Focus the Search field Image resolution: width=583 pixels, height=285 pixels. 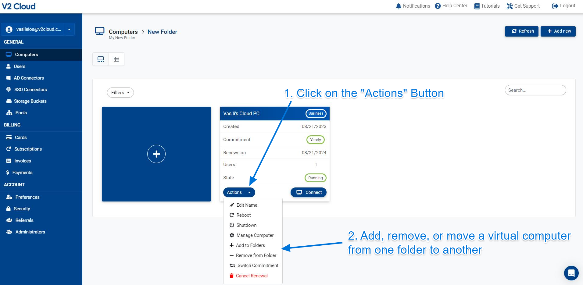pyautogui.click(x=535, y=90)
